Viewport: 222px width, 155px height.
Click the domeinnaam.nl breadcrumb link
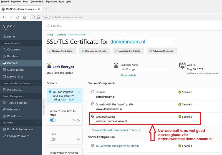(78, 34)
